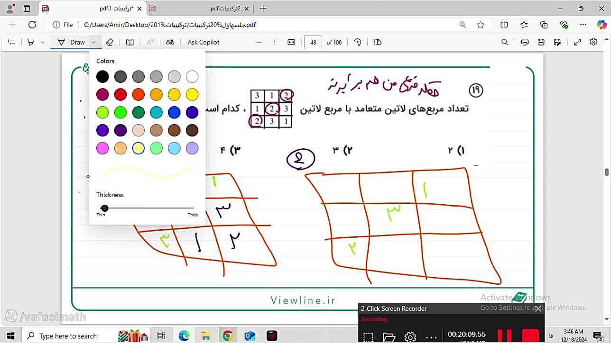Click the Thickness slider handle
Image resolution: width=611 pixels, height=343 pixels.
(x=105, y=208)
